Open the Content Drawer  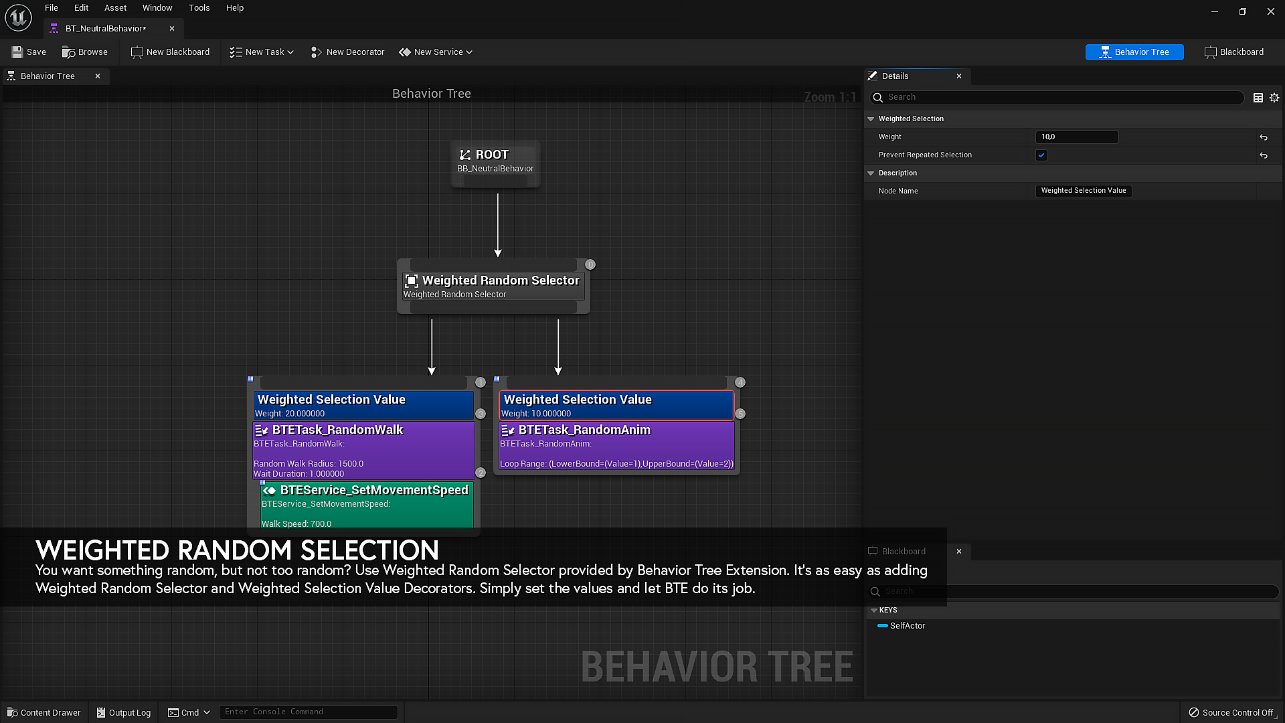44,712
